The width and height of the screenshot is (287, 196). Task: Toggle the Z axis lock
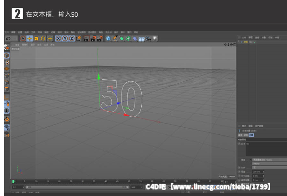72,38
